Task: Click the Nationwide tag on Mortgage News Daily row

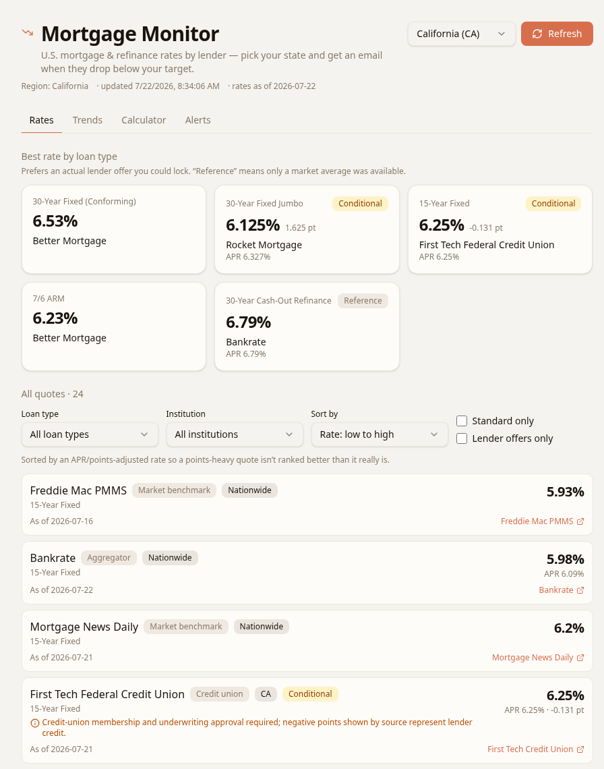Action: tap(262, 627)
